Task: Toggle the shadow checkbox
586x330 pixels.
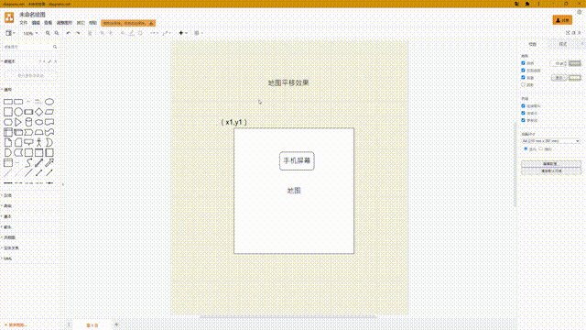Action: 523,85
